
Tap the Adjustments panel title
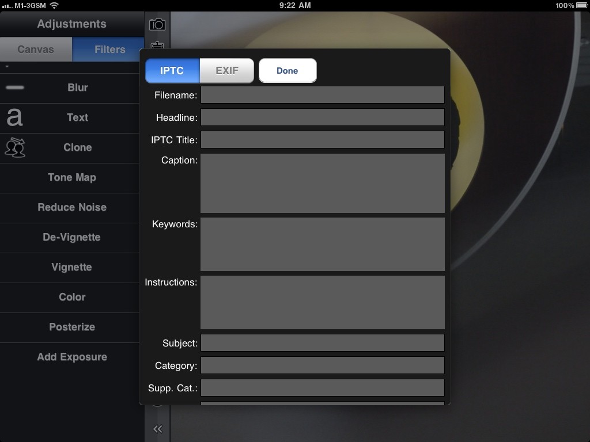(x=71, y=24)
